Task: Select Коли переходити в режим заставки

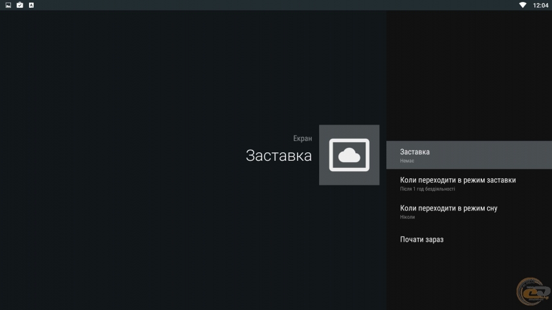Action: [469, 183]
